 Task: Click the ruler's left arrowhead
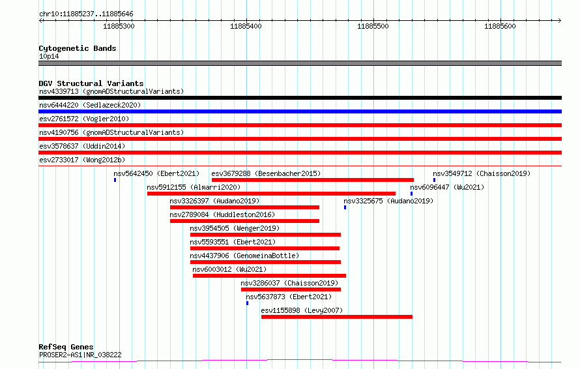tap(40, 21)
